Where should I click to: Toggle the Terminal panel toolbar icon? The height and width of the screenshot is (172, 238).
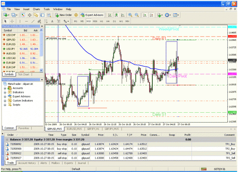(43, 15)
